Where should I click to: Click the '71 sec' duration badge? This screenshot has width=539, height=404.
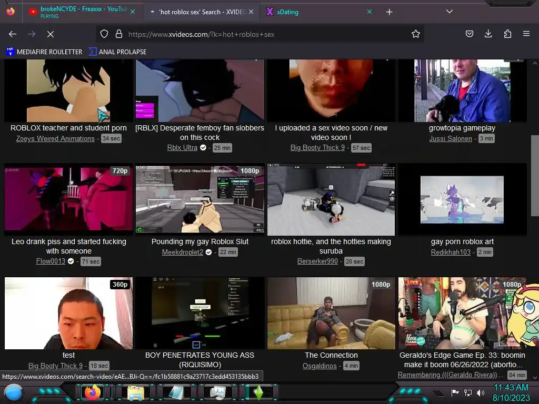(91, 261)
